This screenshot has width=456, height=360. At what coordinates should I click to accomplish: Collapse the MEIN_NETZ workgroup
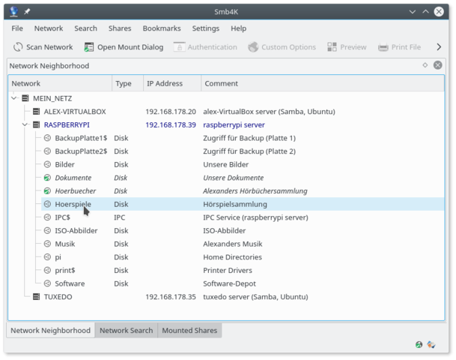pos(13,98)
